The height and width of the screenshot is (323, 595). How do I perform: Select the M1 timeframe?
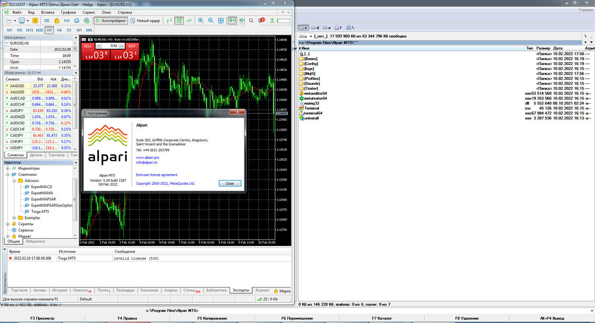(10, 30)
